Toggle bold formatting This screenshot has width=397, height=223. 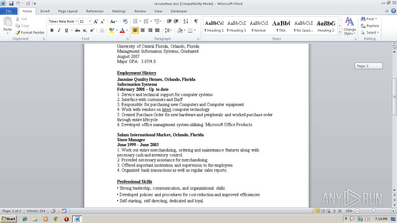coord(52,30)
